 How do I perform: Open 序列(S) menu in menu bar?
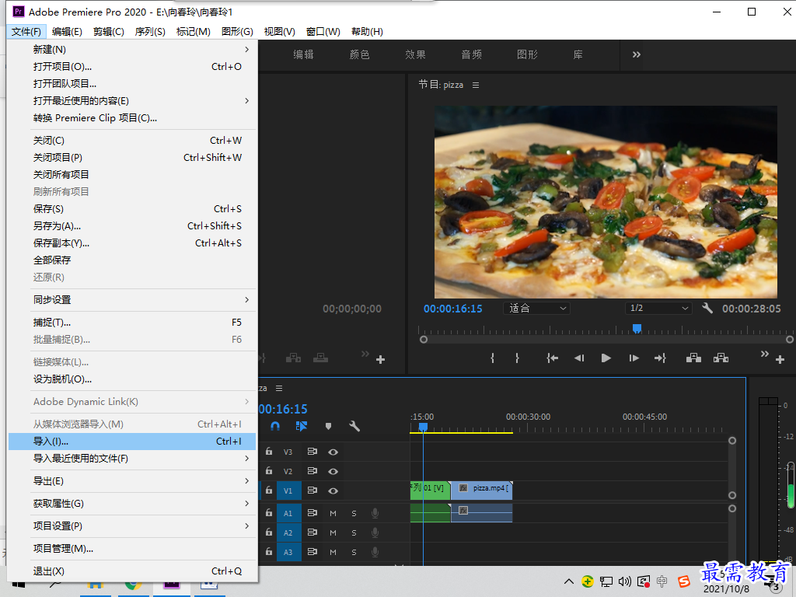(x=150, y=31)
